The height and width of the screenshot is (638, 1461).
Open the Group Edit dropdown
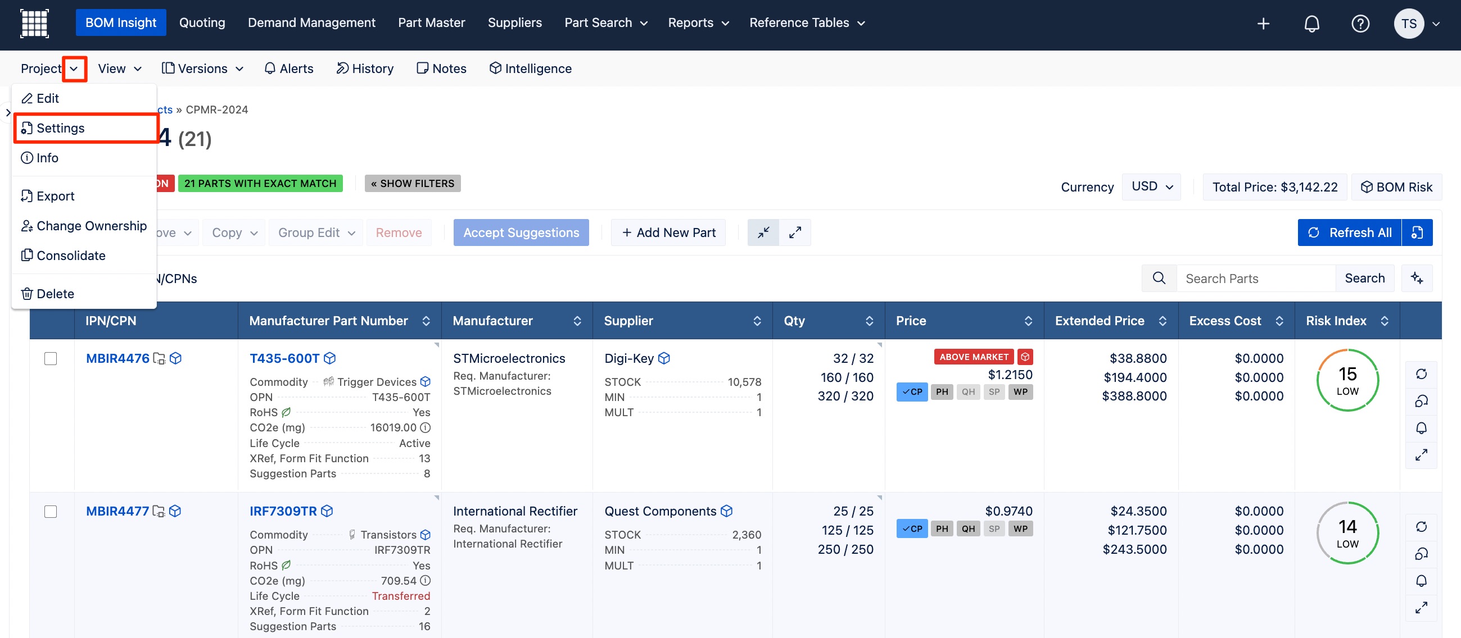(316, 233)
